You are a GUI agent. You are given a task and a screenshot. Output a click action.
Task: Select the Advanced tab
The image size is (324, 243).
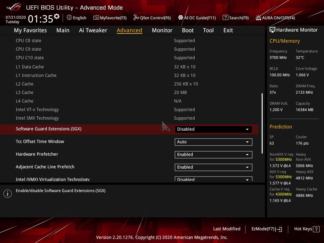click(x=129, y=30)
